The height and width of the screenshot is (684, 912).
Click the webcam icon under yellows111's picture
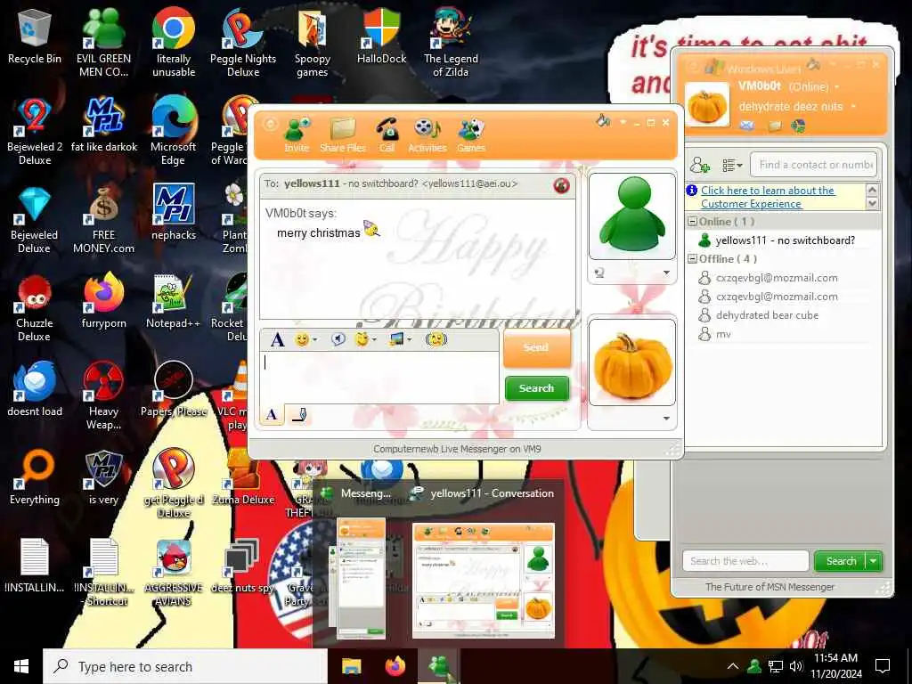pyautogui.click(x=599, y=273)
